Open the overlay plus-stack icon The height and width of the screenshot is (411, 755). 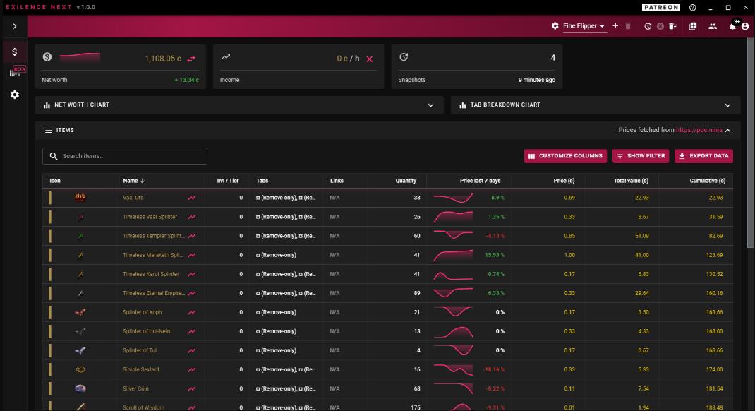(x=692, y=26)
